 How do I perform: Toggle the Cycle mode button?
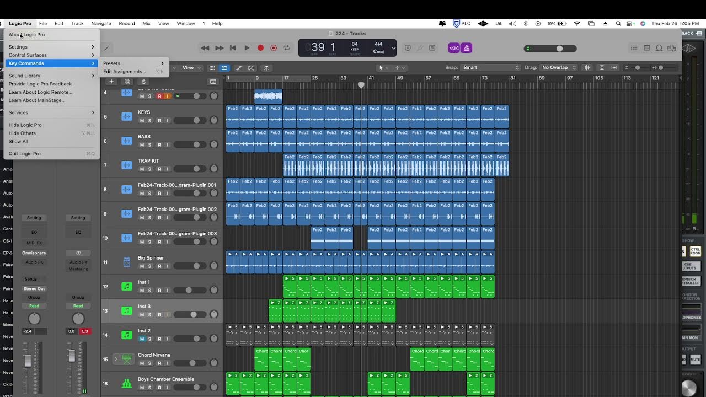click(286, 48)
